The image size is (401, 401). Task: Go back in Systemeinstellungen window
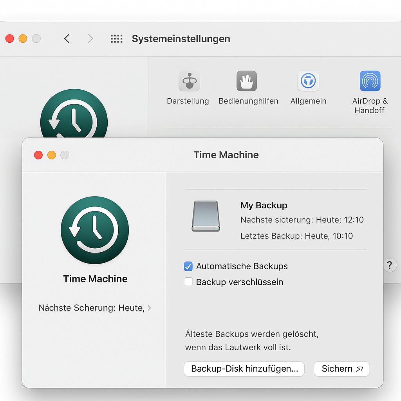(x=67, y=39)
